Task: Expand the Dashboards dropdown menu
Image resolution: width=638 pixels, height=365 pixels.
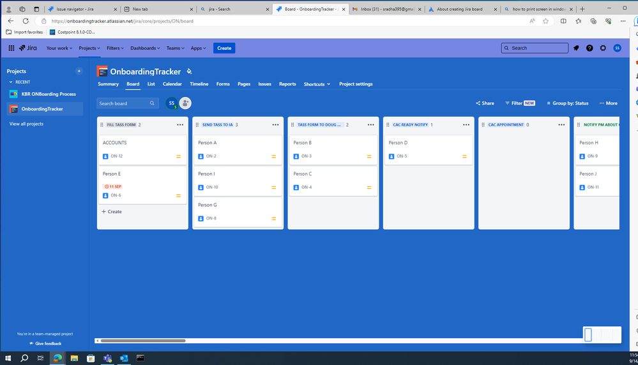Action: click(x=145, y=48)
